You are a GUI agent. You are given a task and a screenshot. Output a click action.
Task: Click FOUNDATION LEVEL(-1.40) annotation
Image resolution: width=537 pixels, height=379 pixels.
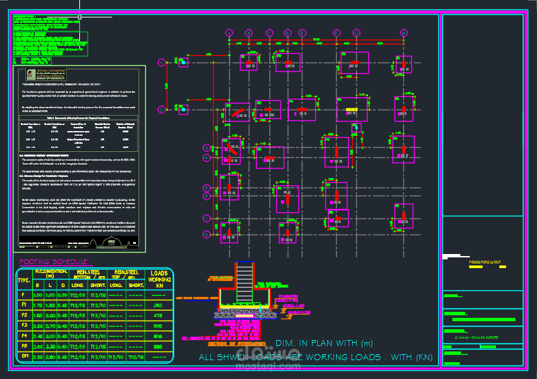click(288, 298)
